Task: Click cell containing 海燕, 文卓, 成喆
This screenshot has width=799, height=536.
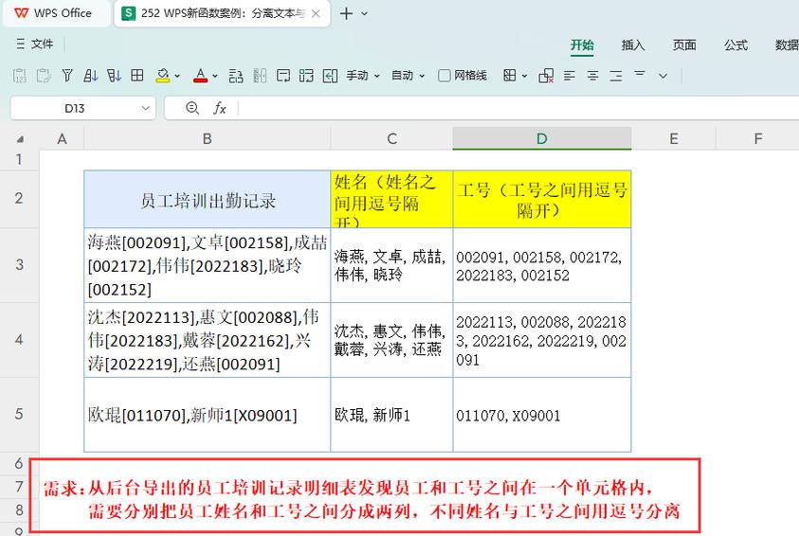Action: [391, 265]
